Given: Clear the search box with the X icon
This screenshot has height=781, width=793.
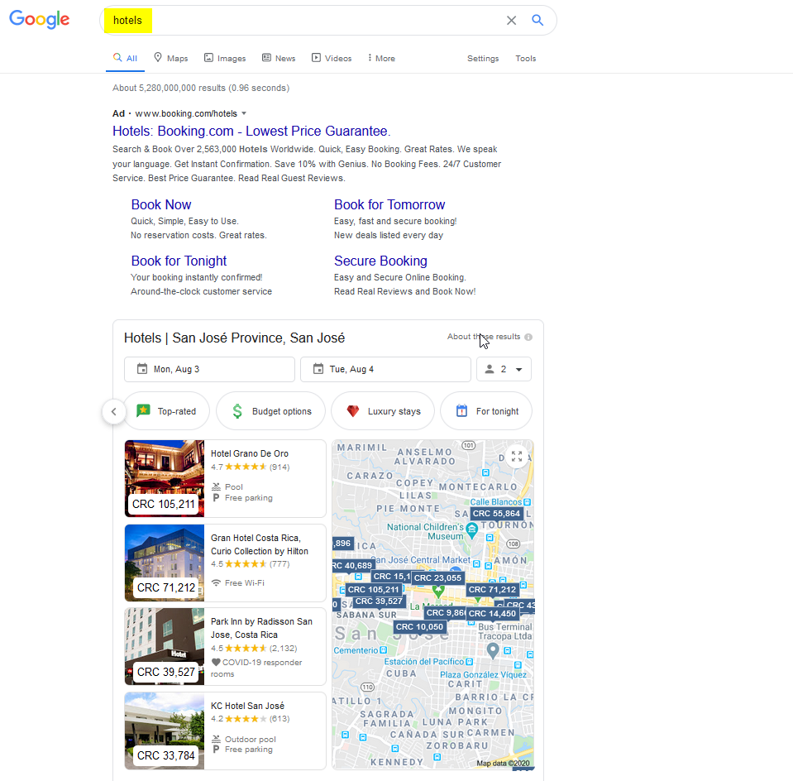Looking at the screenshot, I should (511, 20).
